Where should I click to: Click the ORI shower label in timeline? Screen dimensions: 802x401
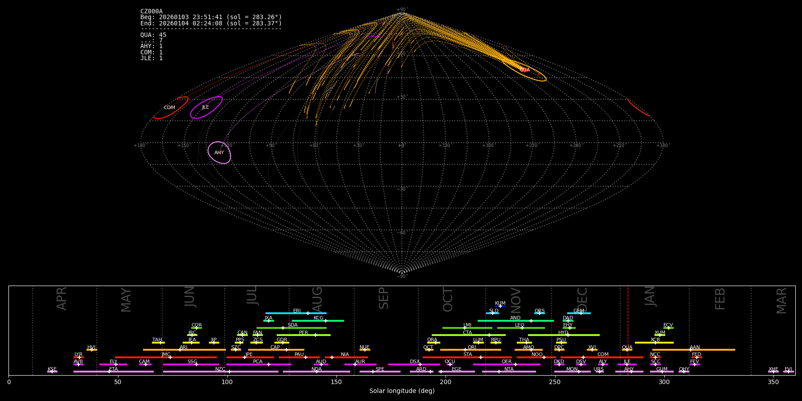[x=472, y=348]
